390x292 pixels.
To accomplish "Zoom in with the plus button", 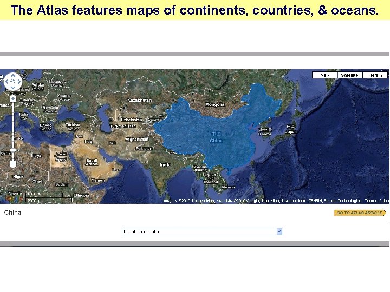I will tap(13, 99).
